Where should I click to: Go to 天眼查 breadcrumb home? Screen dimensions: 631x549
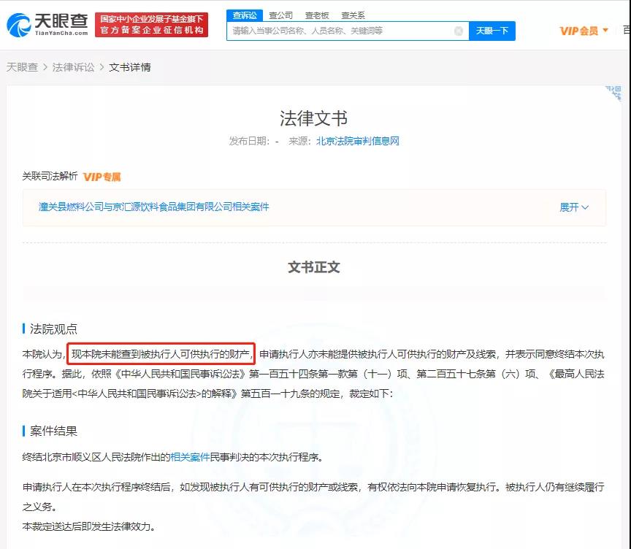(22, 67)
